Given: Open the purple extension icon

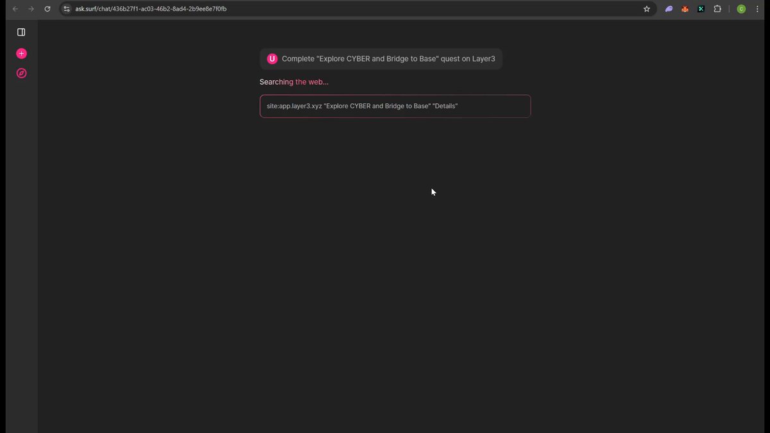Looking at the screenshot, I should click(669, 9).
